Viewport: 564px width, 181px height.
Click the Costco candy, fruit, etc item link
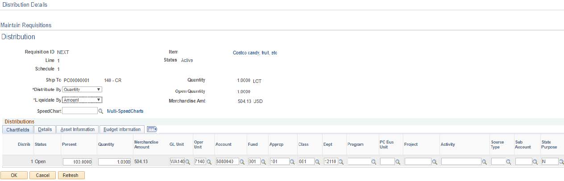point(255,53)
